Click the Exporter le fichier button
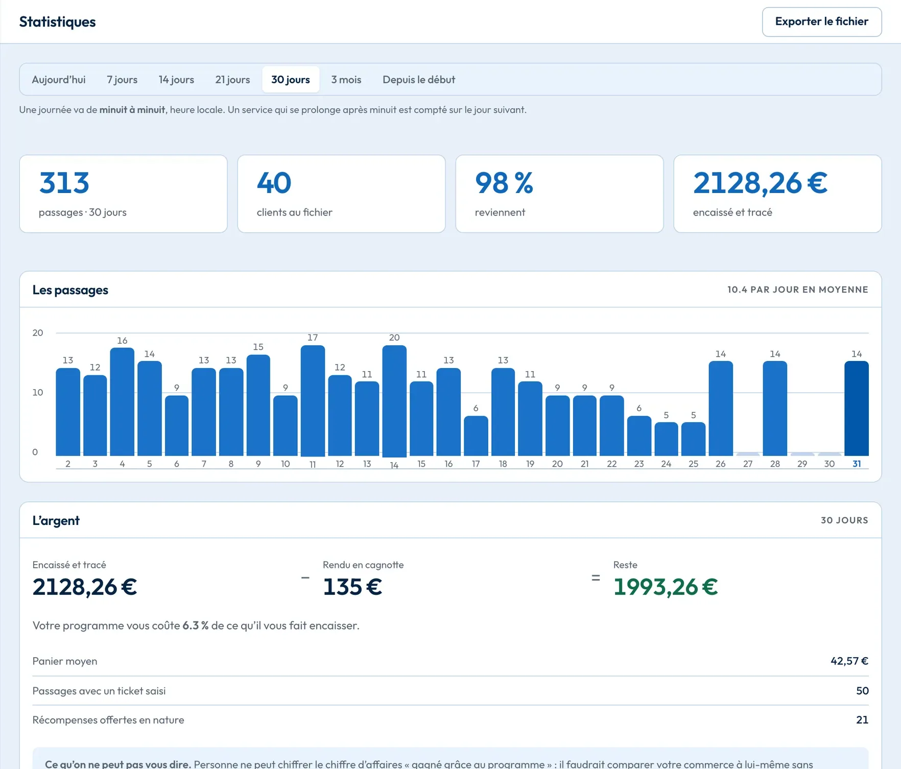Screen dimensions: 901x769 tap(822, 22)
